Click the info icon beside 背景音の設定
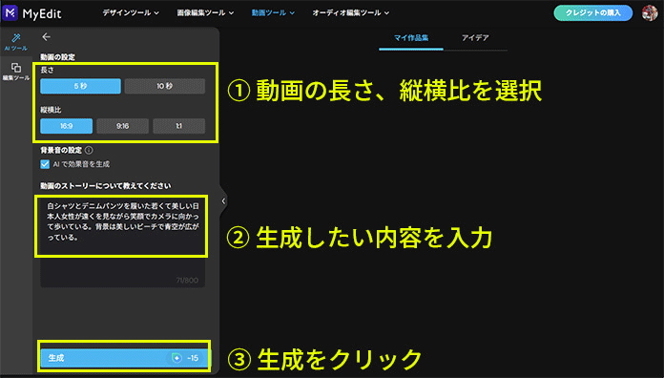Screen dimensions: 664x378 pos(89,150)
